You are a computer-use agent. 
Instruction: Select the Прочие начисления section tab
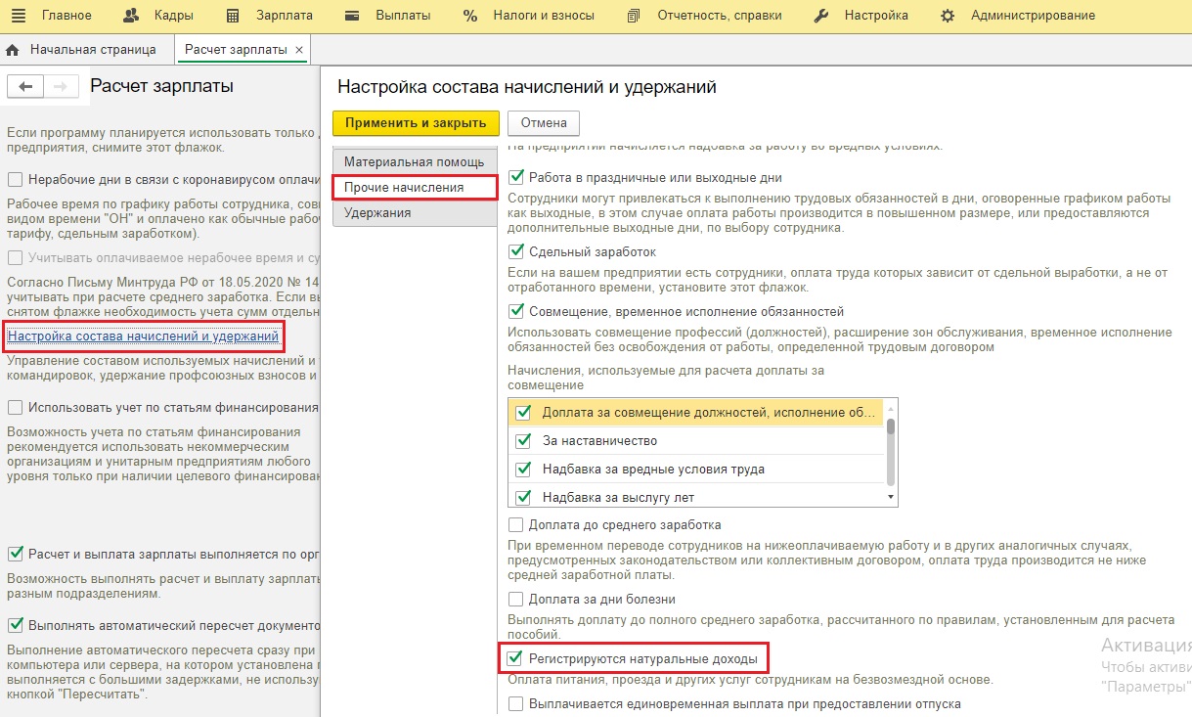click(x=415, y=187)
